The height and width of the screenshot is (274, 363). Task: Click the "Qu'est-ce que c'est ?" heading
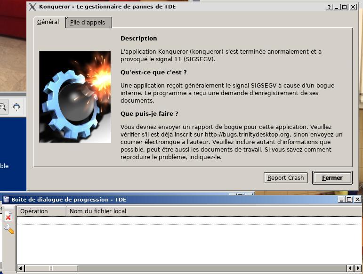[x=153, y=73]
